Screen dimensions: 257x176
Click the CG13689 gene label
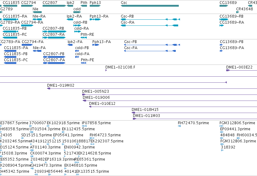228,3
